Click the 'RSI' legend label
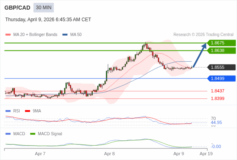This screenshot has width=237, height=160. tap(16, 111)
